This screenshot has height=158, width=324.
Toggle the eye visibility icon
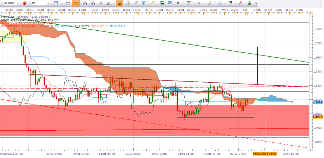(x=136, y=3)
